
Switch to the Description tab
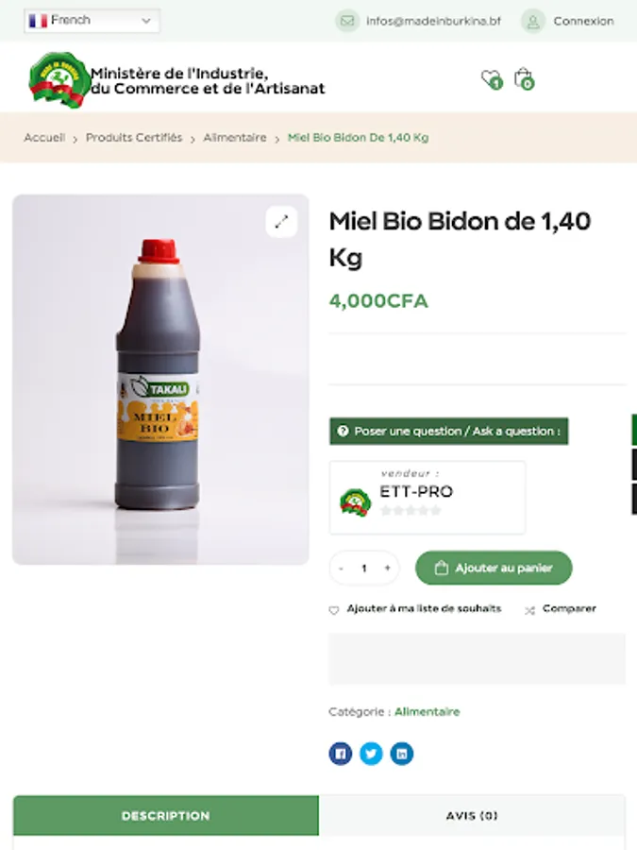[166, 815]
